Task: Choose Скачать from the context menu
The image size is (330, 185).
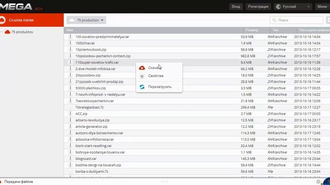Action: point(159,68)
